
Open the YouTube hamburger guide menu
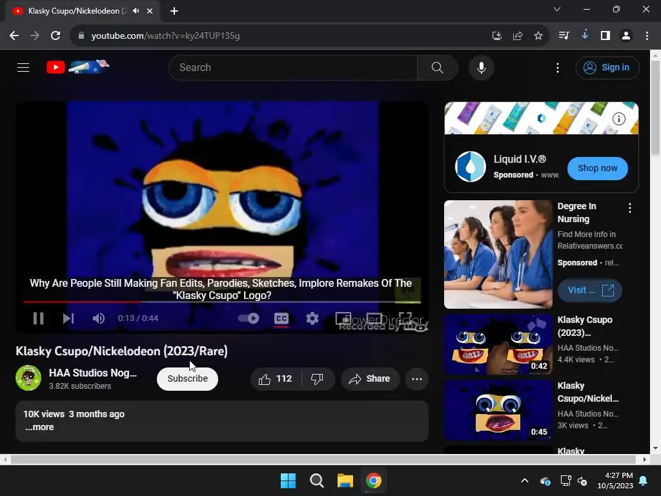(x=23, y=67)
